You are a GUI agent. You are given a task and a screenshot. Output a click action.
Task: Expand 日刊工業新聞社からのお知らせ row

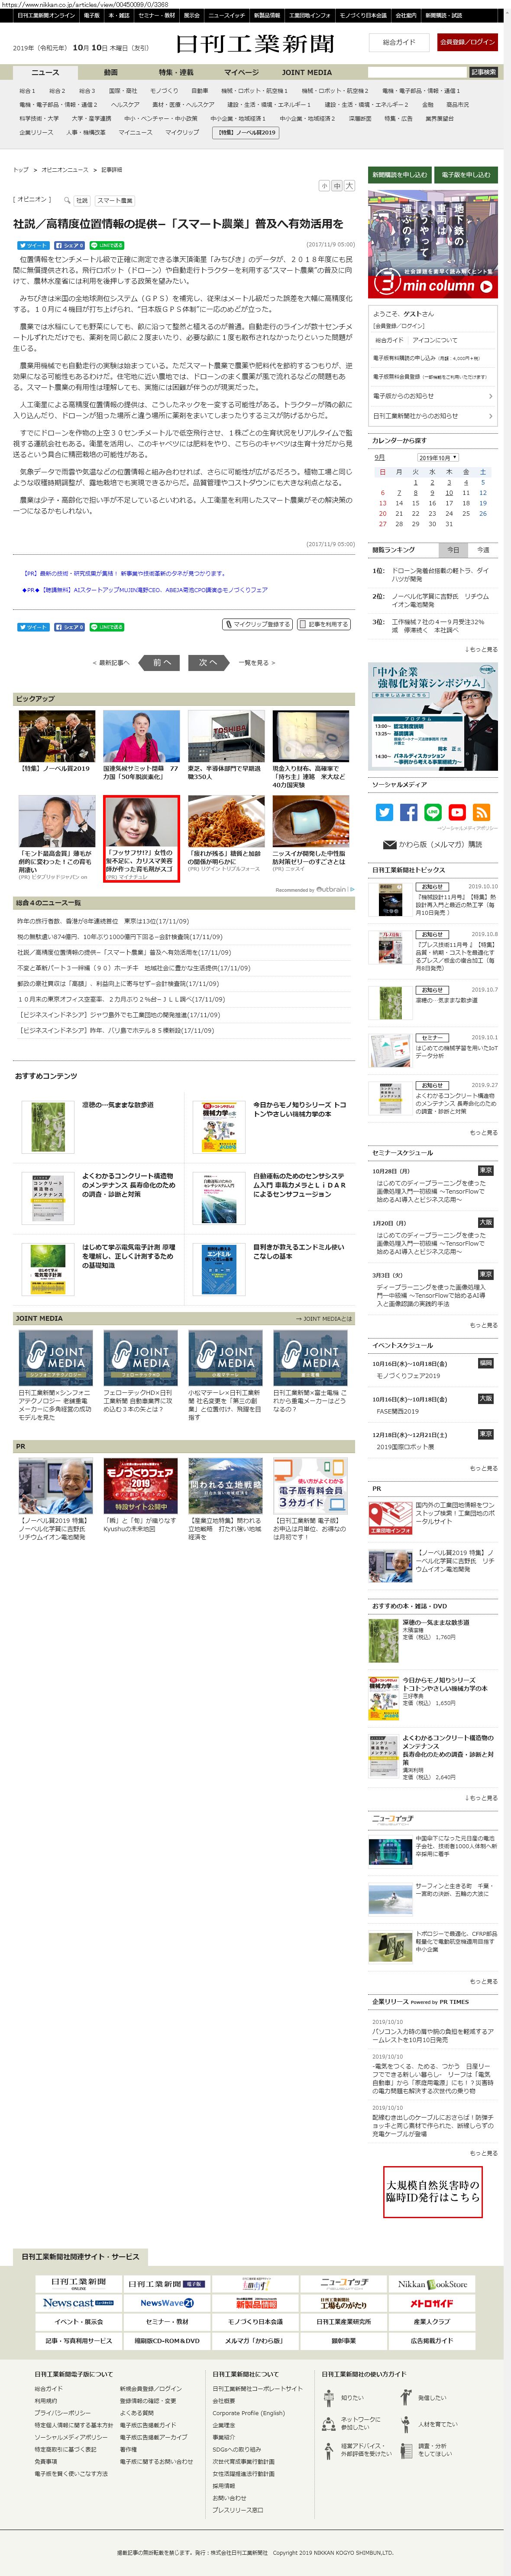coord(432,415)
